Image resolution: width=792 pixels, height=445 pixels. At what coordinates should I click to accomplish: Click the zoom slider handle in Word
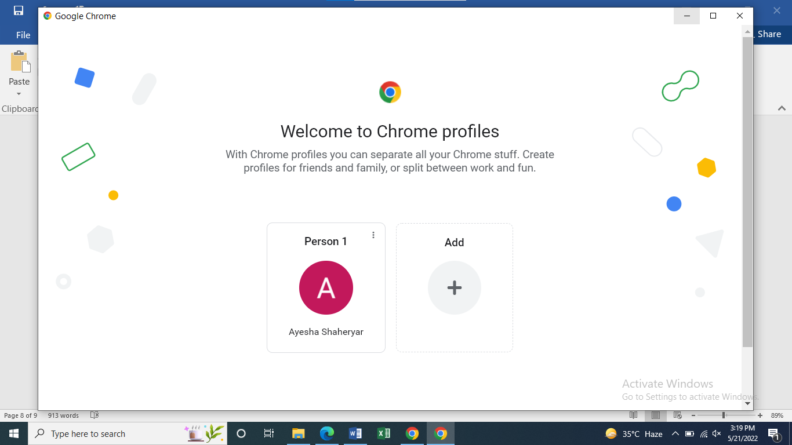tap(724, 415)
